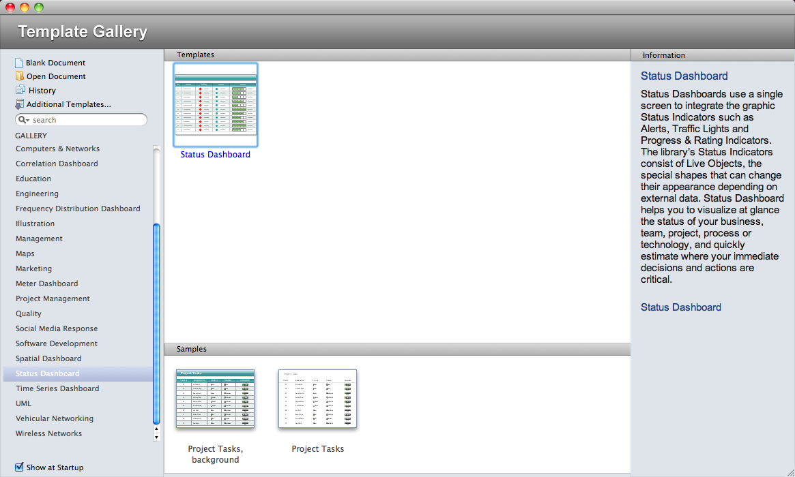Go to the Vehicular Networking category
Image resolution: width=795 pixels, height=477 pixels.
(x=54, y=419)
